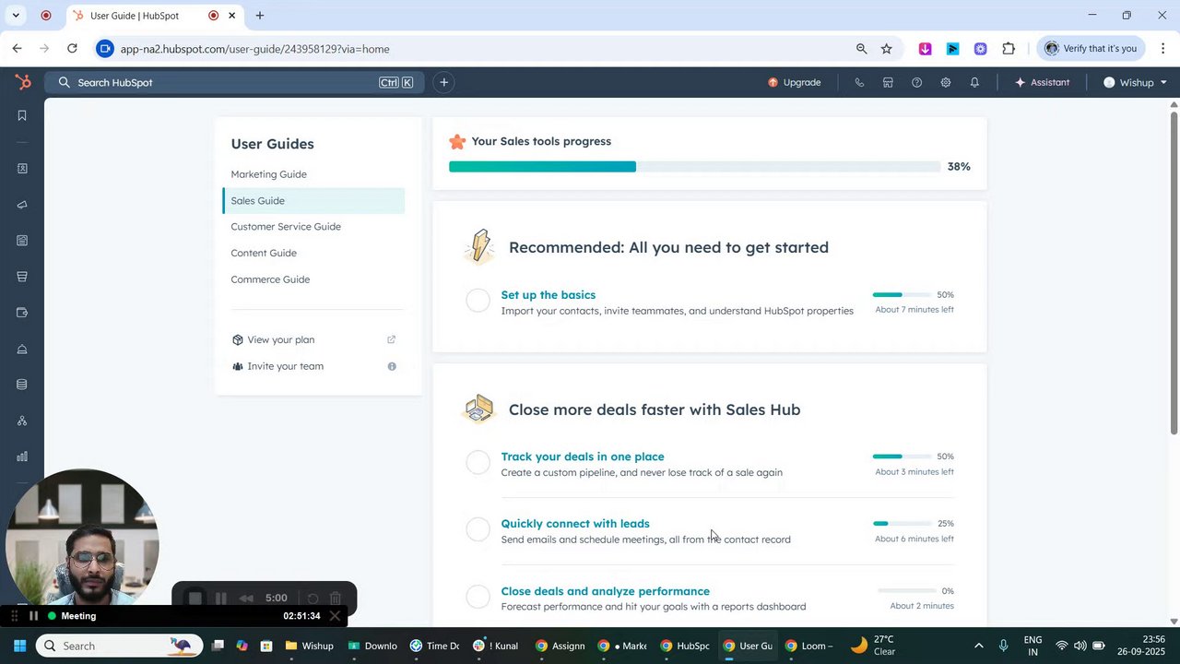Select Commerce Guide

pyautogui.click(x=270, y=279)
